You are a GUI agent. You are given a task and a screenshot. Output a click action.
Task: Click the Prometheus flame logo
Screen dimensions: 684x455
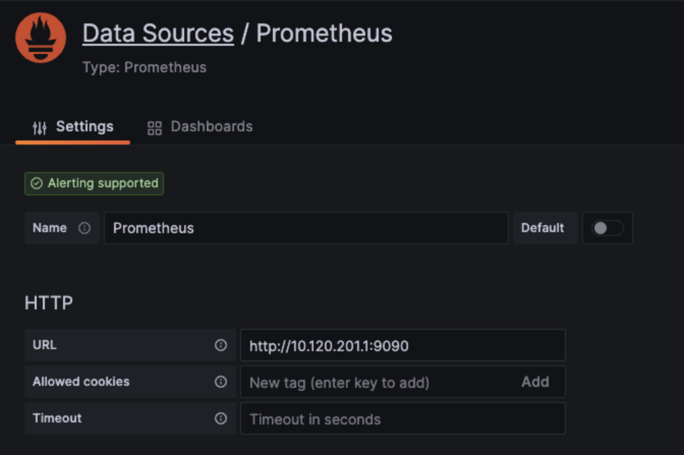pos(41,37)
